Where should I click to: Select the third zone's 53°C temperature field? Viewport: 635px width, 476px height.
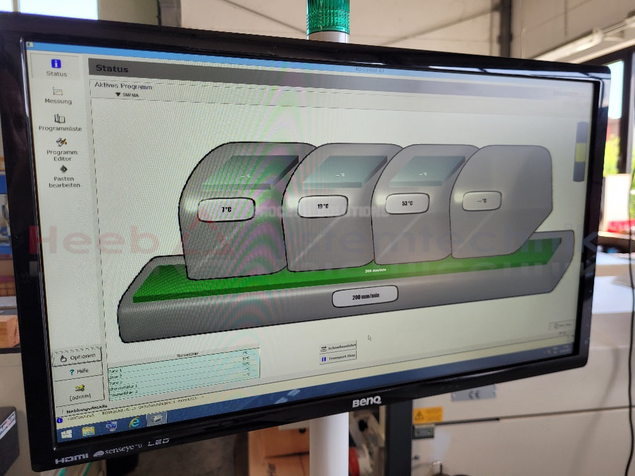pos(407,203)
